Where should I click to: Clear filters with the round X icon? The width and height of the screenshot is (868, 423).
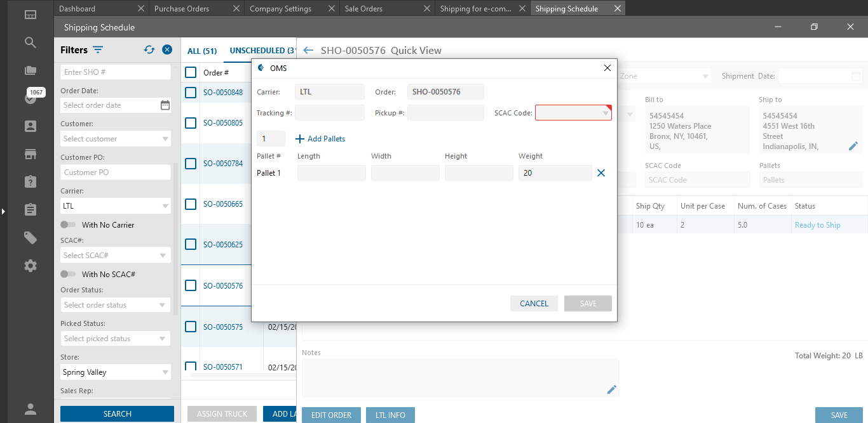coord(167,49)
